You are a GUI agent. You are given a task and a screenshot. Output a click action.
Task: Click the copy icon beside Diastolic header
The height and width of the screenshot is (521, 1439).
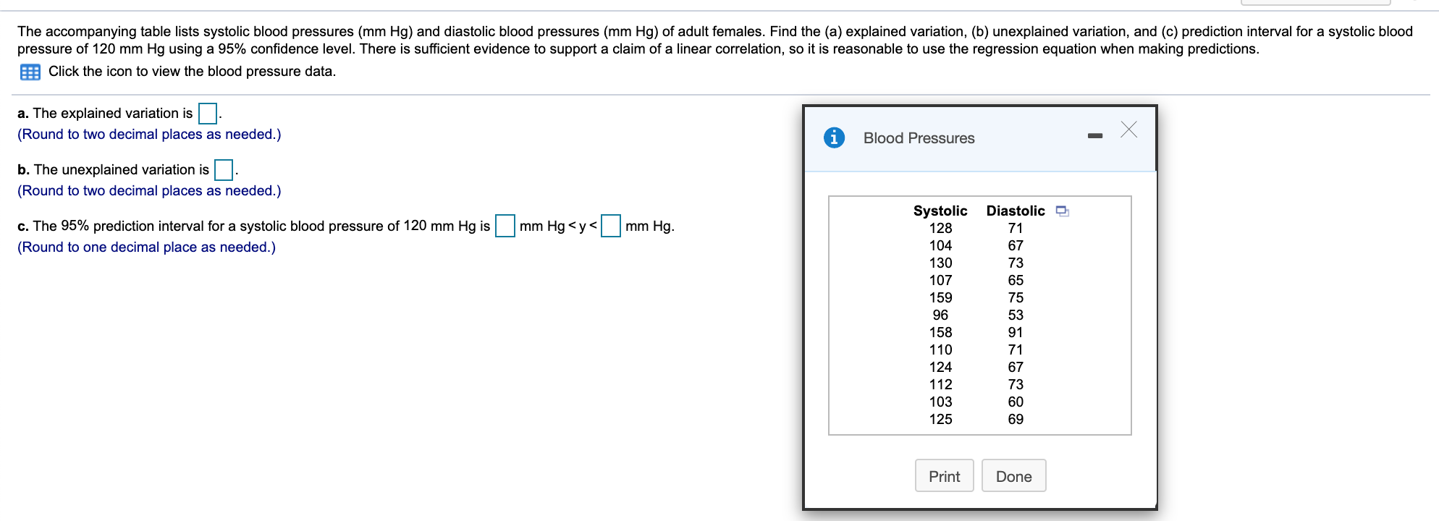point(1062,211)
